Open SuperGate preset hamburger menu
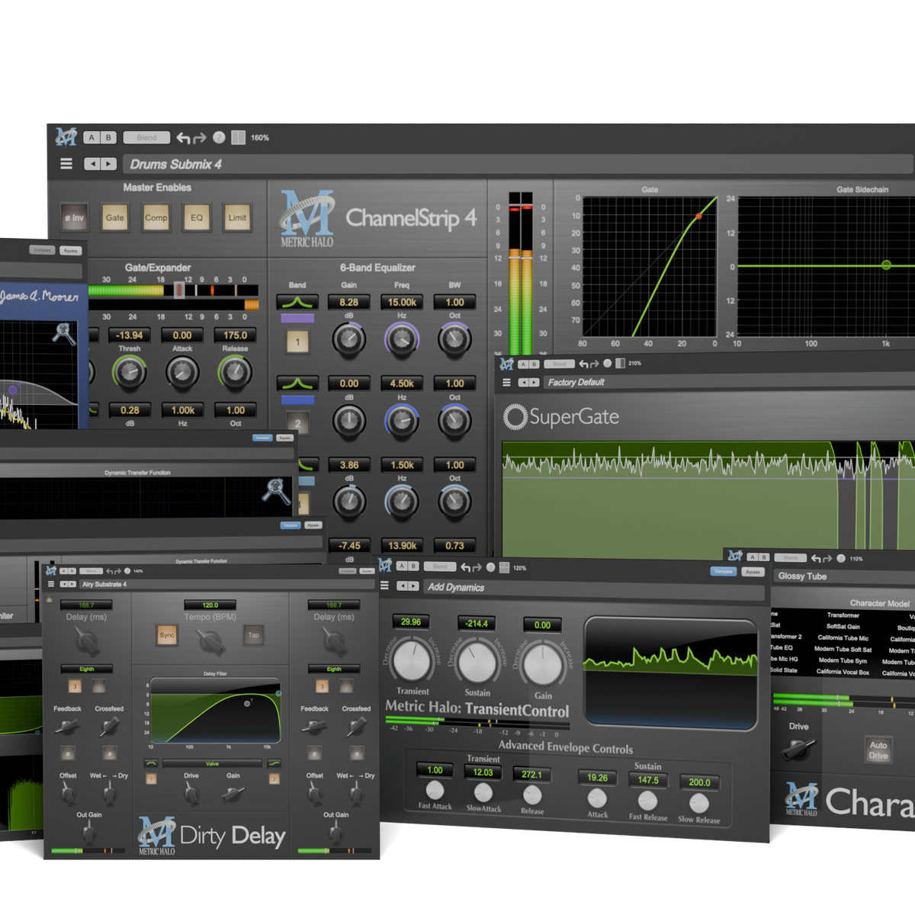915x915 pixels. pos(506,382)
